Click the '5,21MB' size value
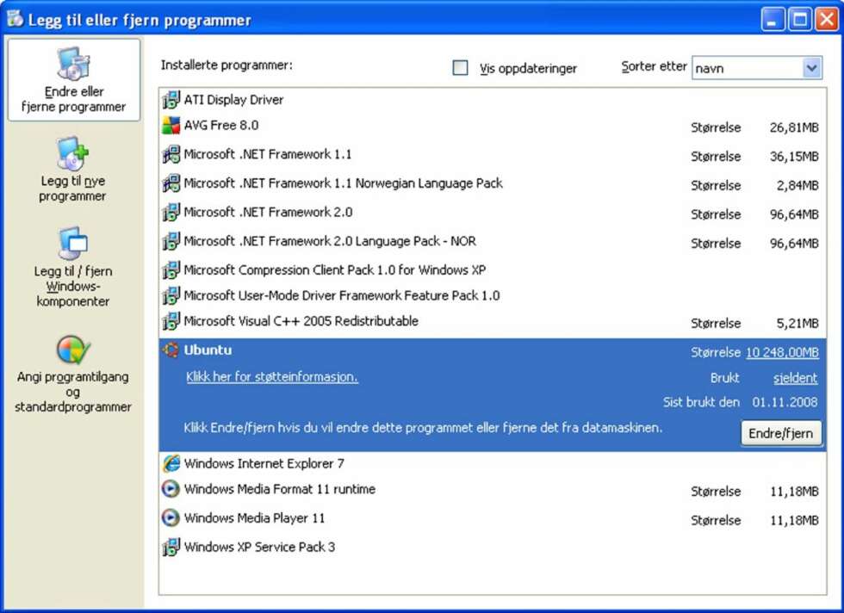Image resolution: width=844 pixels, height=613 pixels. [797, 324]
